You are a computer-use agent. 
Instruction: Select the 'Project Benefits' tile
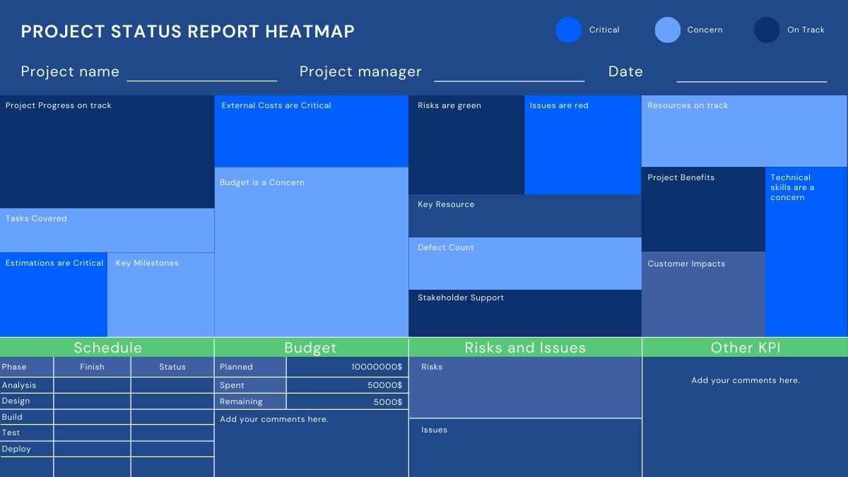(703, 209)
